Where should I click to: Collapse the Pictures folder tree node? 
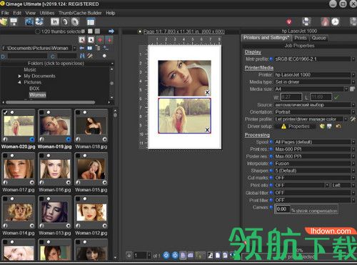pyautogui.click(x=20, y=82)
